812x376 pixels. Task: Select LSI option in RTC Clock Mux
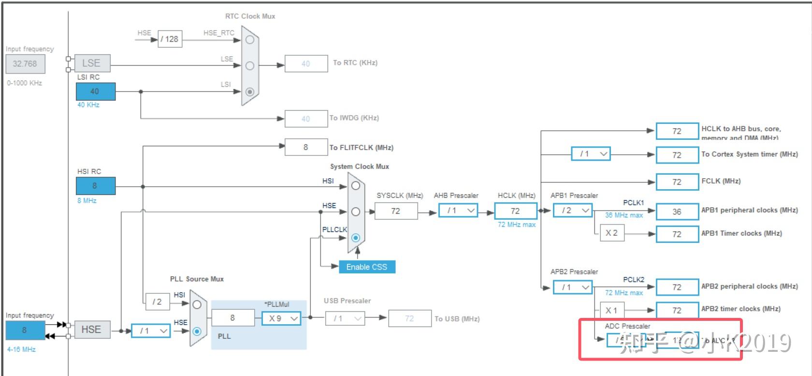point(250,91)
